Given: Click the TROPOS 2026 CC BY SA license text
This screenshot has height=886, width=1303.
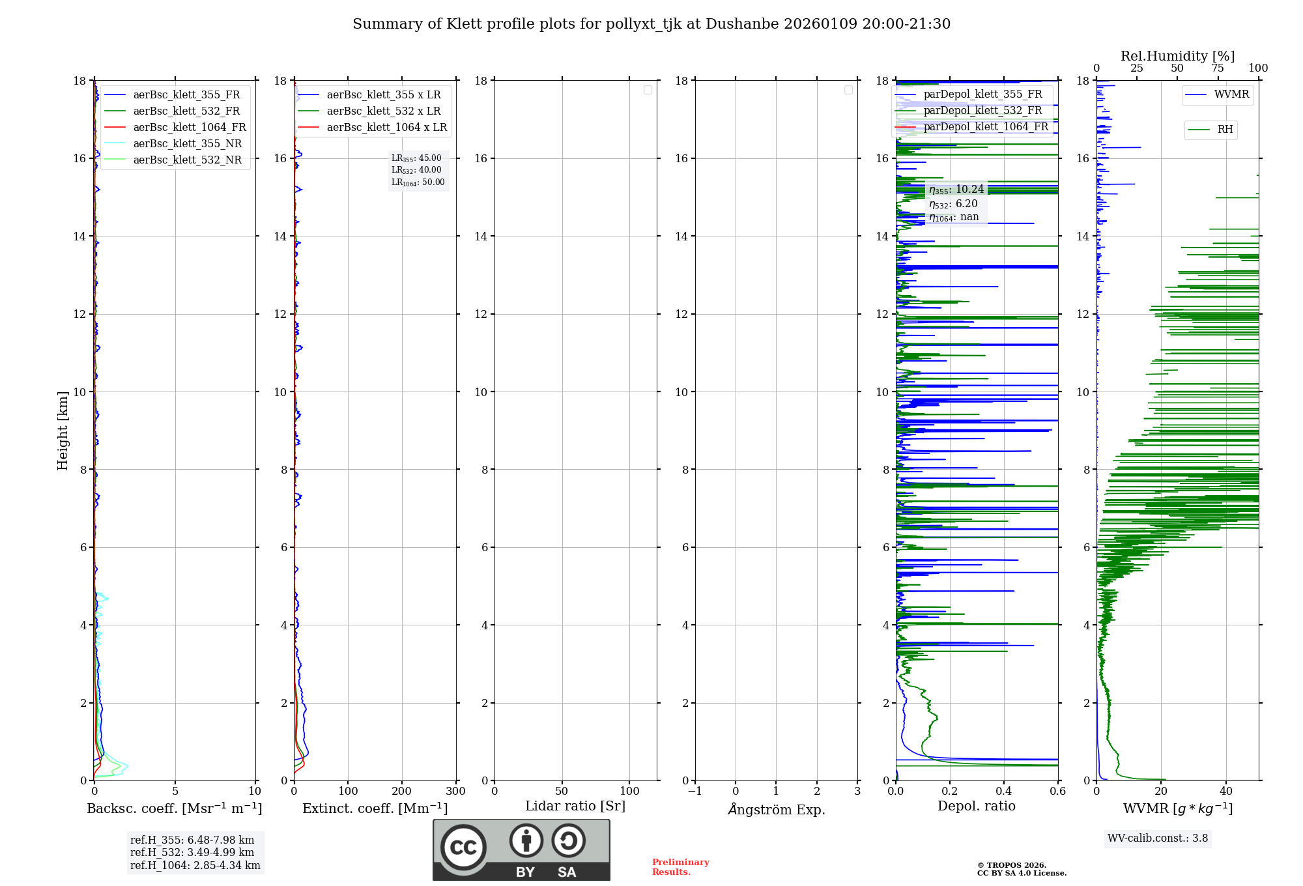Looking at the screenshot, I should (x=1021, y=869).
